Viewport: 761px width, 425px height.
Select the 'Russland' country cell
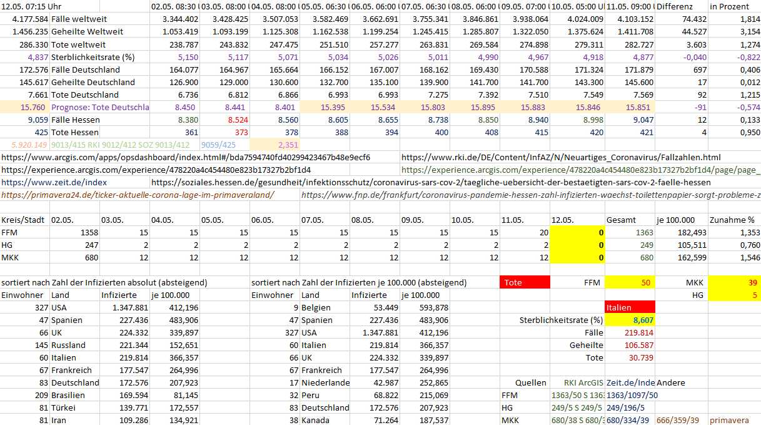click(68, 345)
